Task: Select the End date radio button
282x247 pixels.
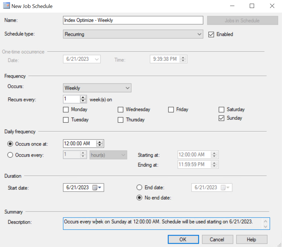Action: [139, 188]
